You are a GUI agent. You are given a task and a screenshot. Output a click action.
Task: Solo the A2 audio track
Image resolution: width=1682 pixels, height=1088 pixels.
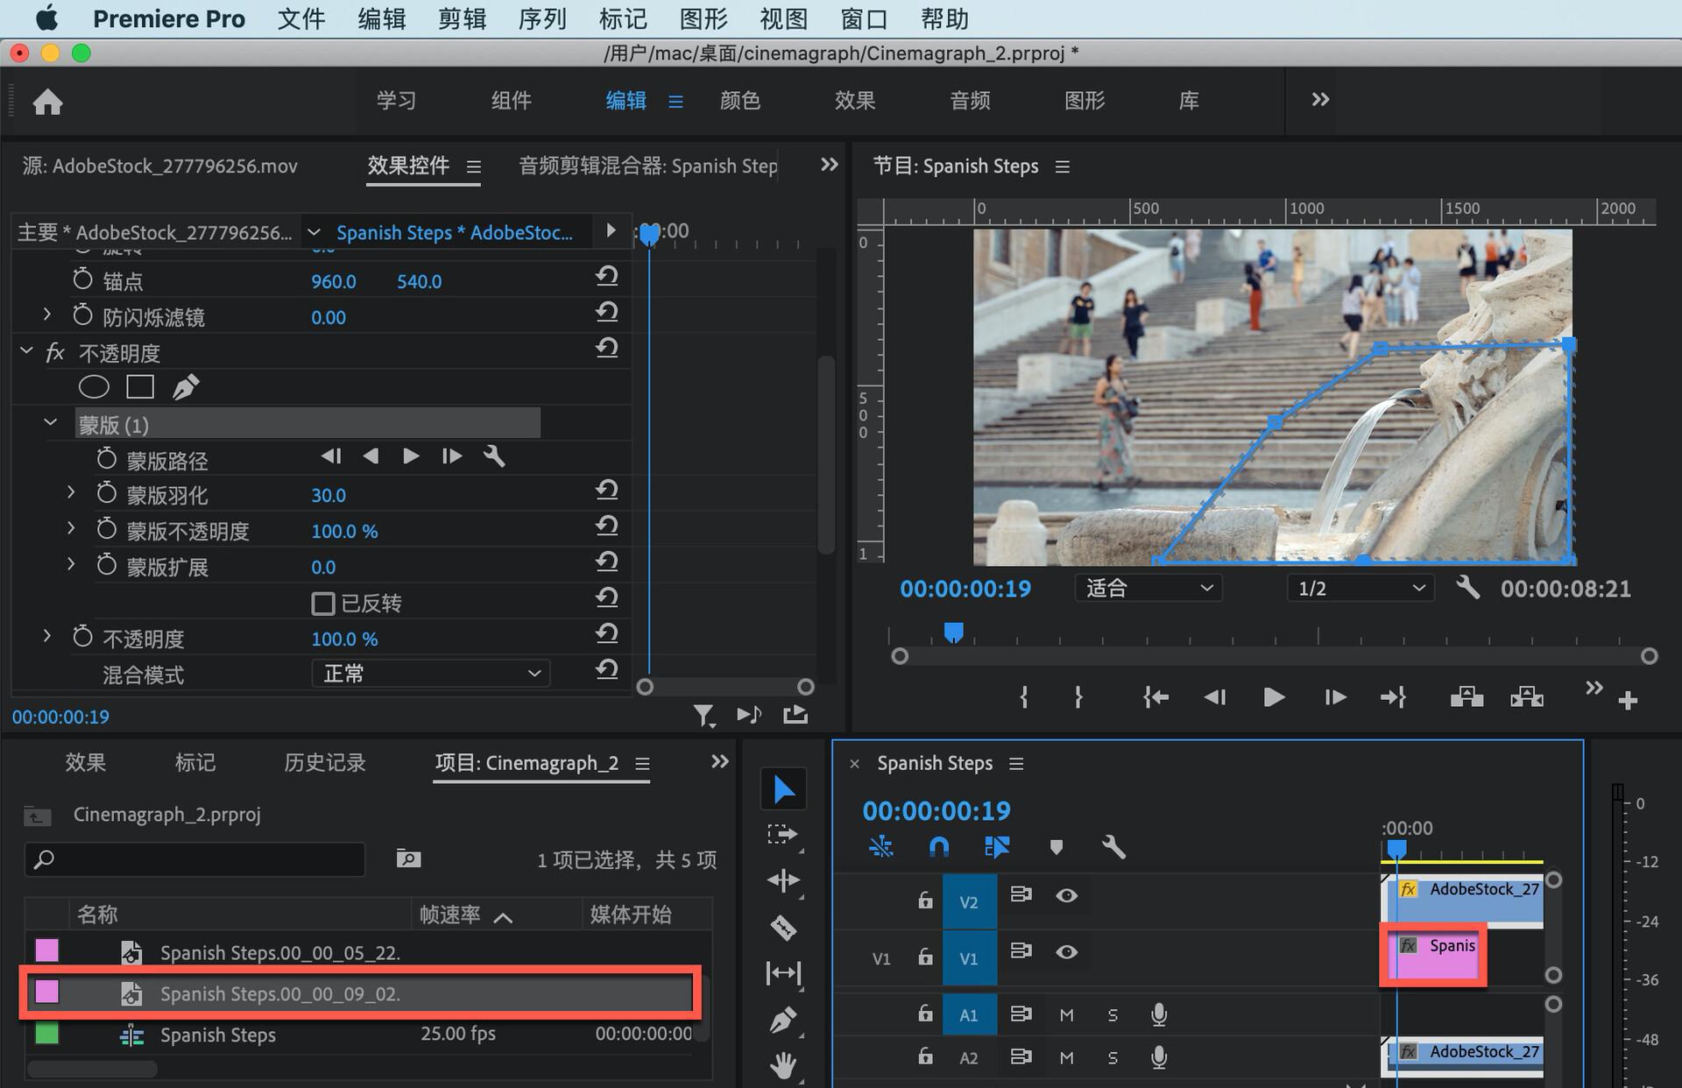(1113, 1058)
